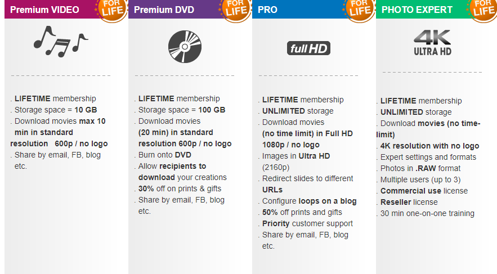The width and height of the screenshot is (497, 274).
Task: Click PHOTO EXPERT's For Life badge
Action: 482,10
